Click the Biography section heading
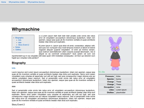Screen dimensions: 144x108 tap(19, 63)
